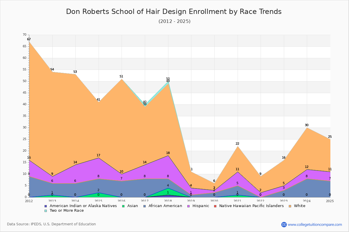
Task: Open the www.collegetuitioncompare.com link
Action: coord(315,224)
